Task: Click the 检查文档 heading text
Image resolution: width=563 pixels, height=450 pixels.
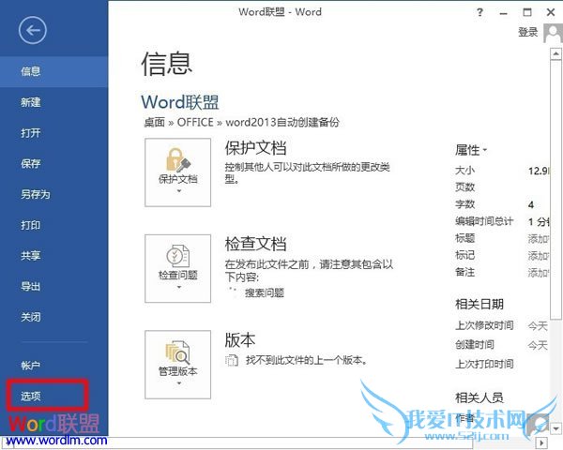Action: click(255, 244)
